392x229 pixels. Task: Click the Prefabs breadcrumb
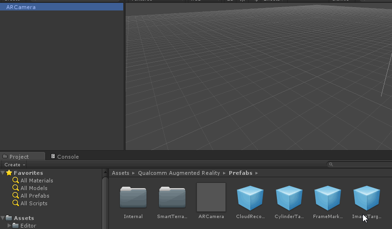[x=241, y=173]
